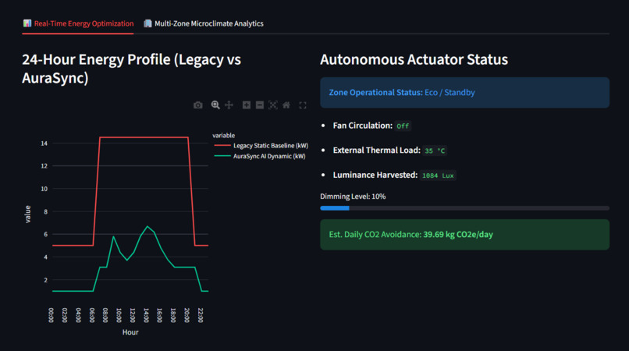
Task: Select Luminance Harvested '1084 Lux' value
Action: pos(438,175)
